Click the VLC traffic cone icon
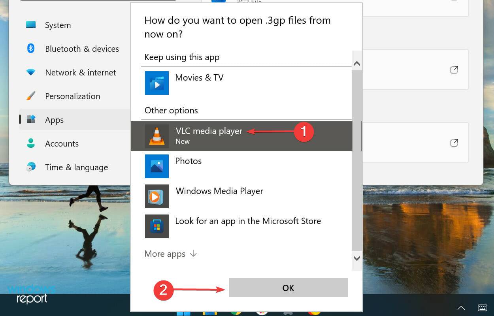The width and height of the screenshot is (494, 316). click(157, 136)
